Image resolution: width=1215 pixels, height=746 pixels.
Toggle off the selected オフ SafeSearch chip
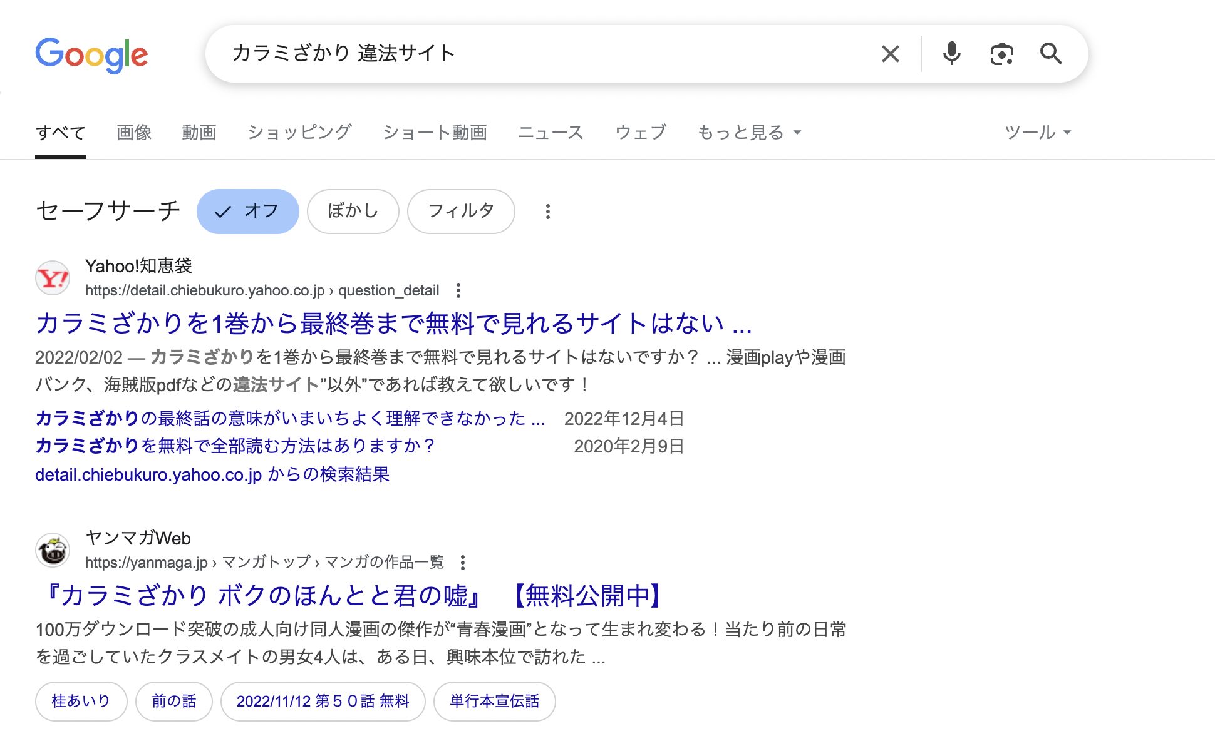[247, 212]
